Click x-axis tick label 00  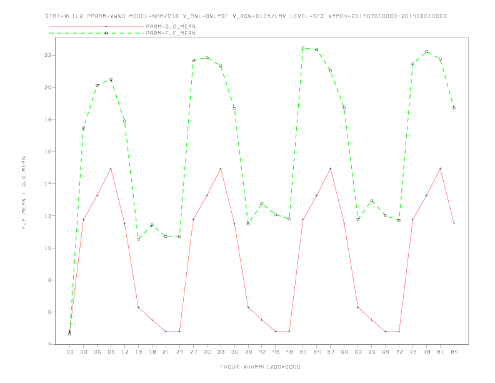[70, 352]
